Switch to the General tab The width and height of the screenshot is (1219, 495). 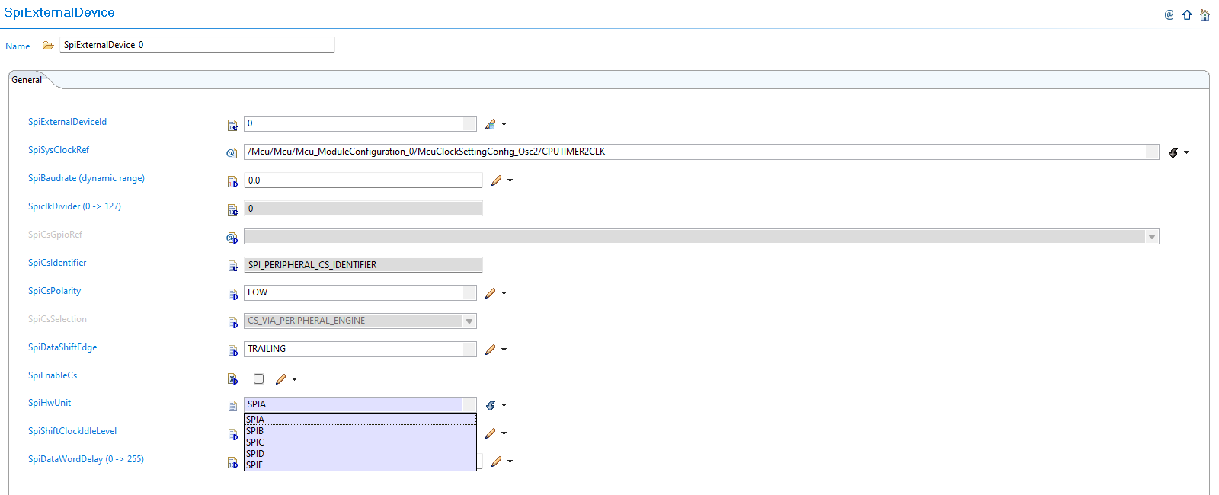(x=27, y=80)
